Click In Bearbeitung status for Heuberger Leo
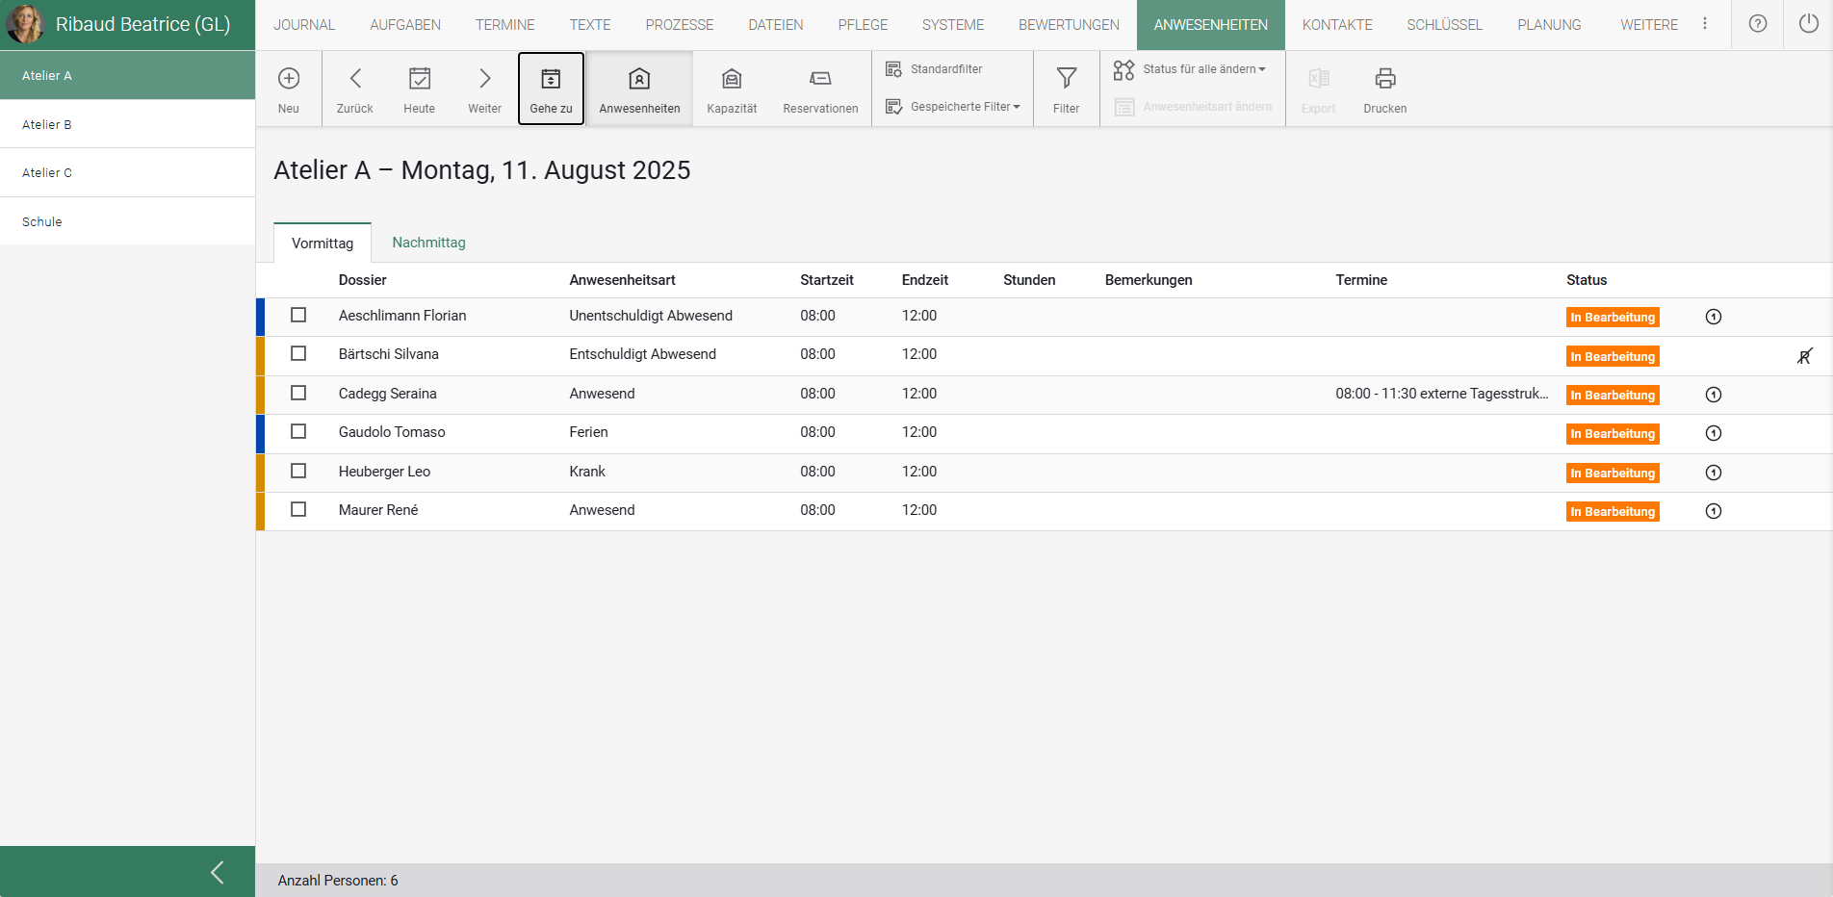This screenshot has width=1833, height=897. (1612, 473)
